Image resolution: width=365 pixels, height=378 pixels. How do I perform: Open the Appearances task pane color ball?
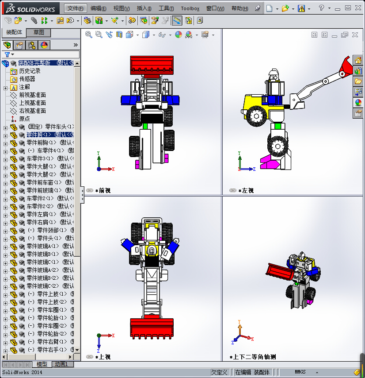click(358, 103)
